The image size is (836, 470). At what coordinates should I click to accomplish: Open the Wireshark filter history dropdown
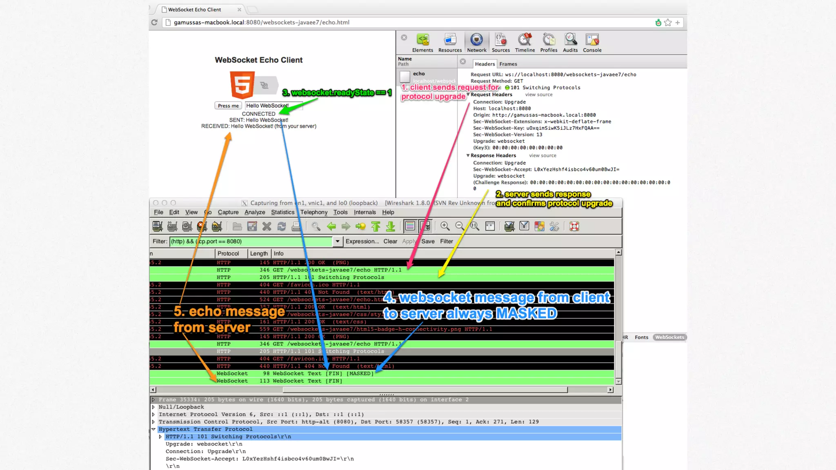(337, 241)
